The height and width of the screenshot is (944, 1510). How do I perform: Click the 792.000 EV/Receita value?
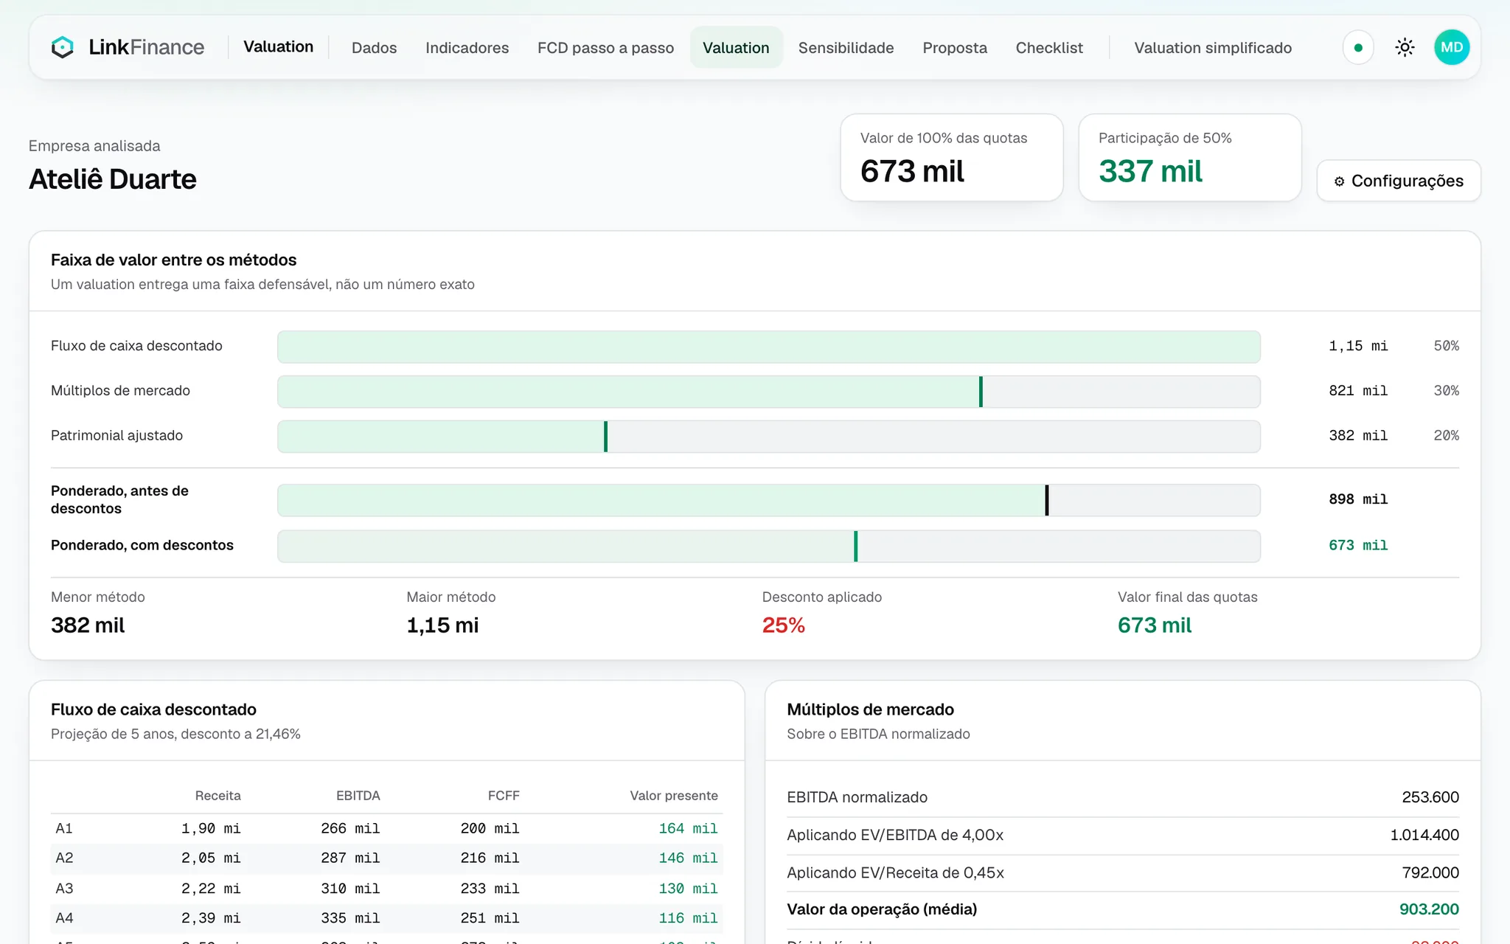pyautogui.click(x=1430, y=872)
